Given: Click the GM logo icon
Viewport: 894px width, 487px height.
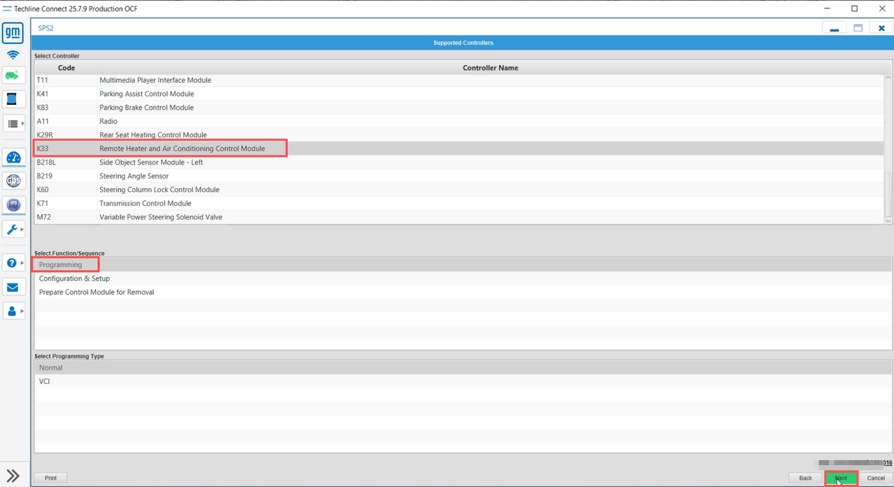Looking at the screenshot, I should click(x=13, y=33).
